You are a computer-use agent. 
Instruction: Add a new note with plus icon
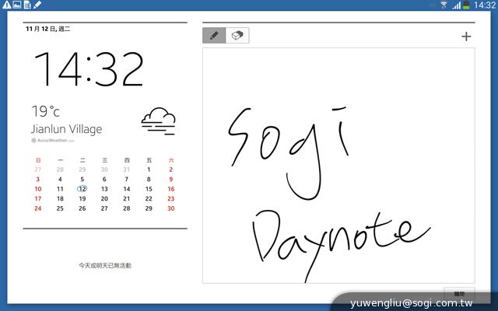pos(466,37)
